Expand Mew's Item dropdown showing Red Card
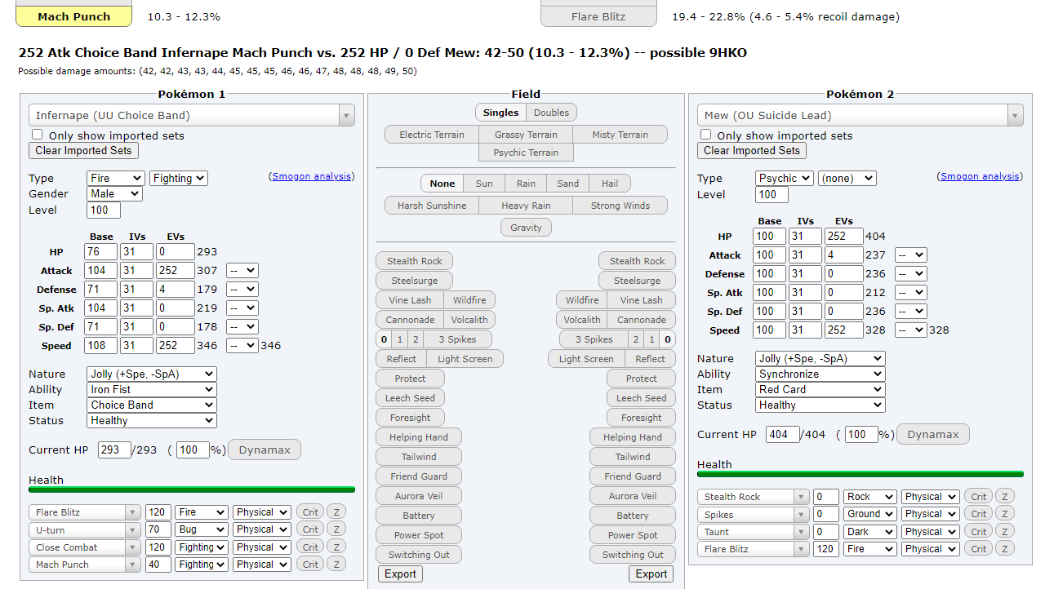The image size is (1045, 589). point(820,390)
